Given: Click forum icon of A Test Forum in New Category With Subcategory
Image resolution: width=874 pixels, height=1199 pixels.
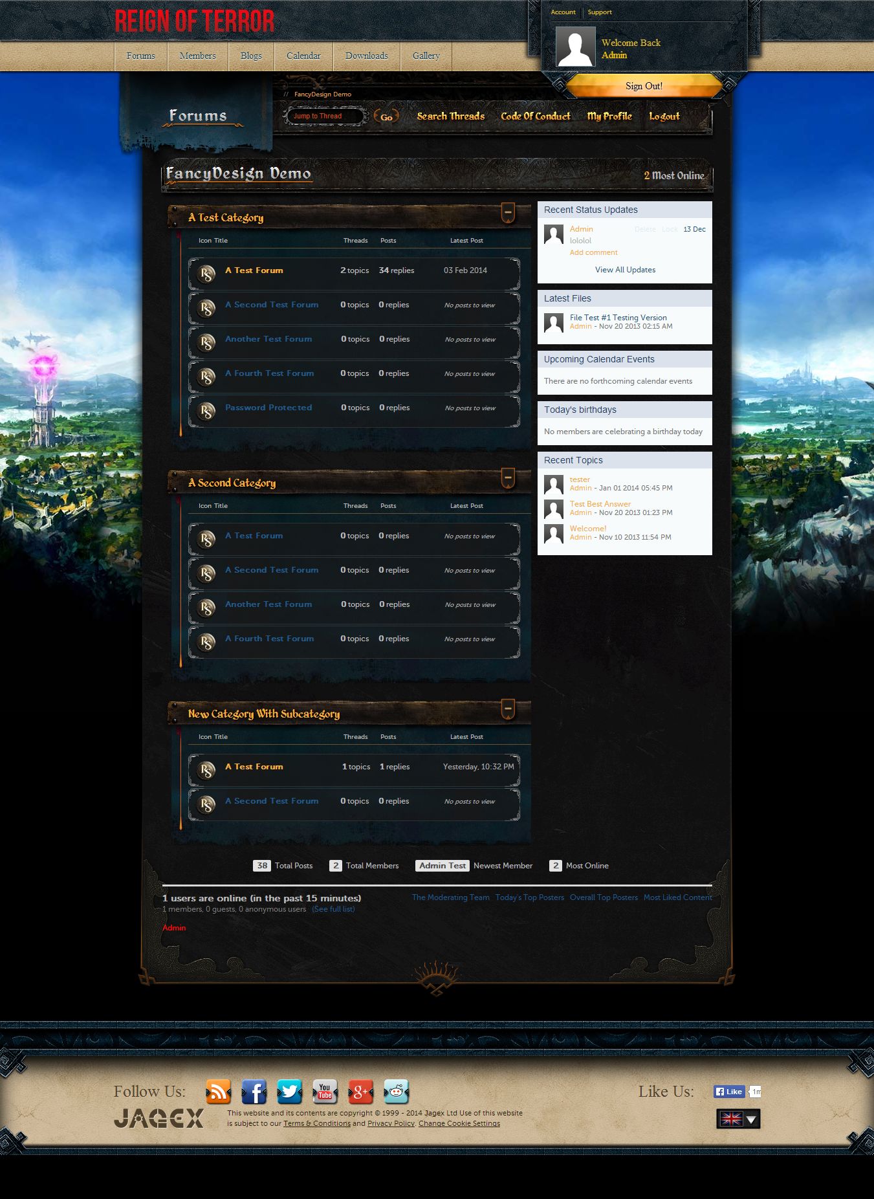Looking at the screenshot, I should coord(206,770).
